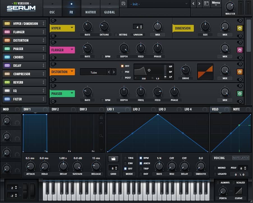Click the MASTER volume knob
The height and width of the screenshot is (203, 253).
[230, 7]
